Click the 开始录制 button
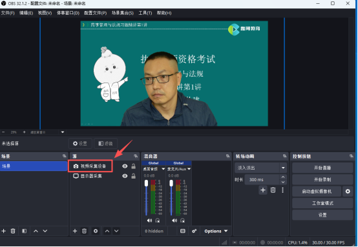Viewport: 358px width, 247px height. (x=322, y=179)
